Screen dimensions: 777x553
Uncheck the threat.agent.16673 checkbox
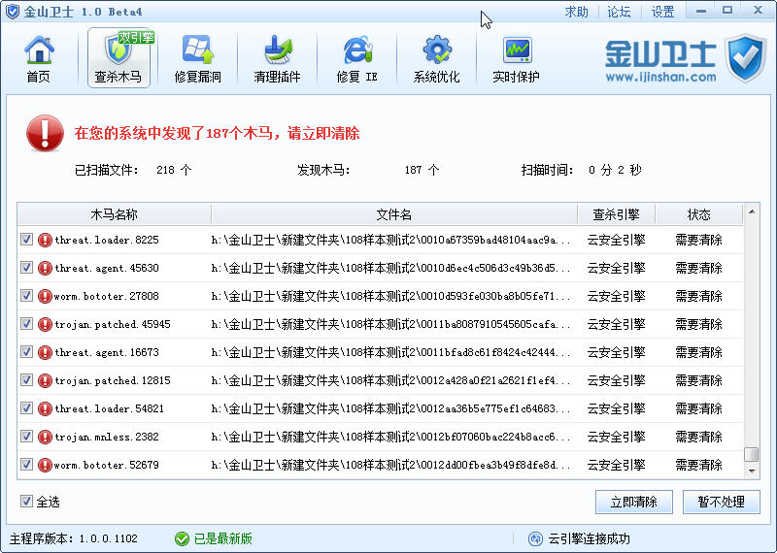click(x=27, y=352)
